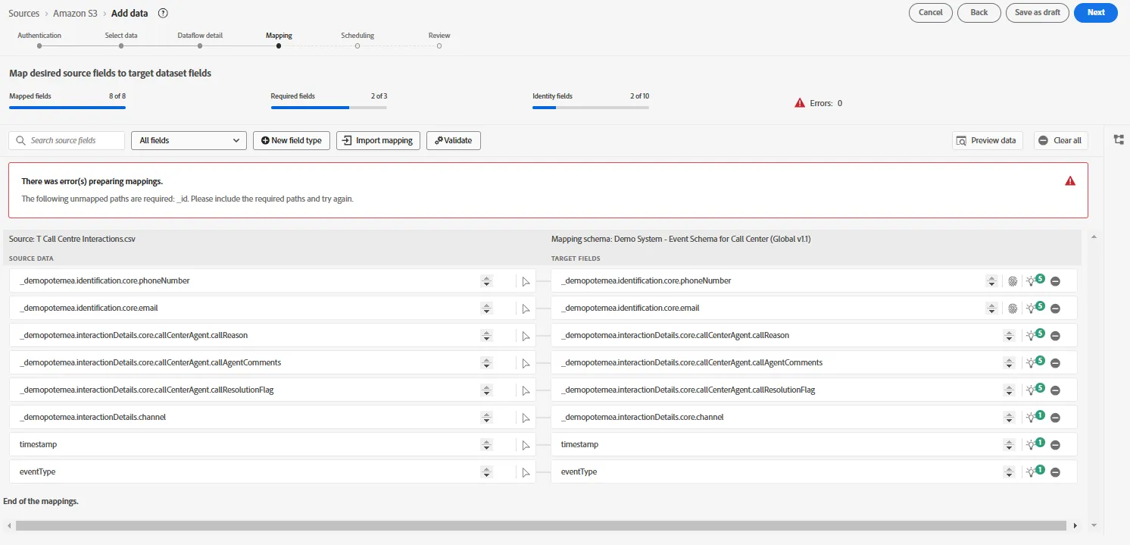Remove the core.email mapping row
This screenshot has width=1130, height=545.
(1055, 309)
